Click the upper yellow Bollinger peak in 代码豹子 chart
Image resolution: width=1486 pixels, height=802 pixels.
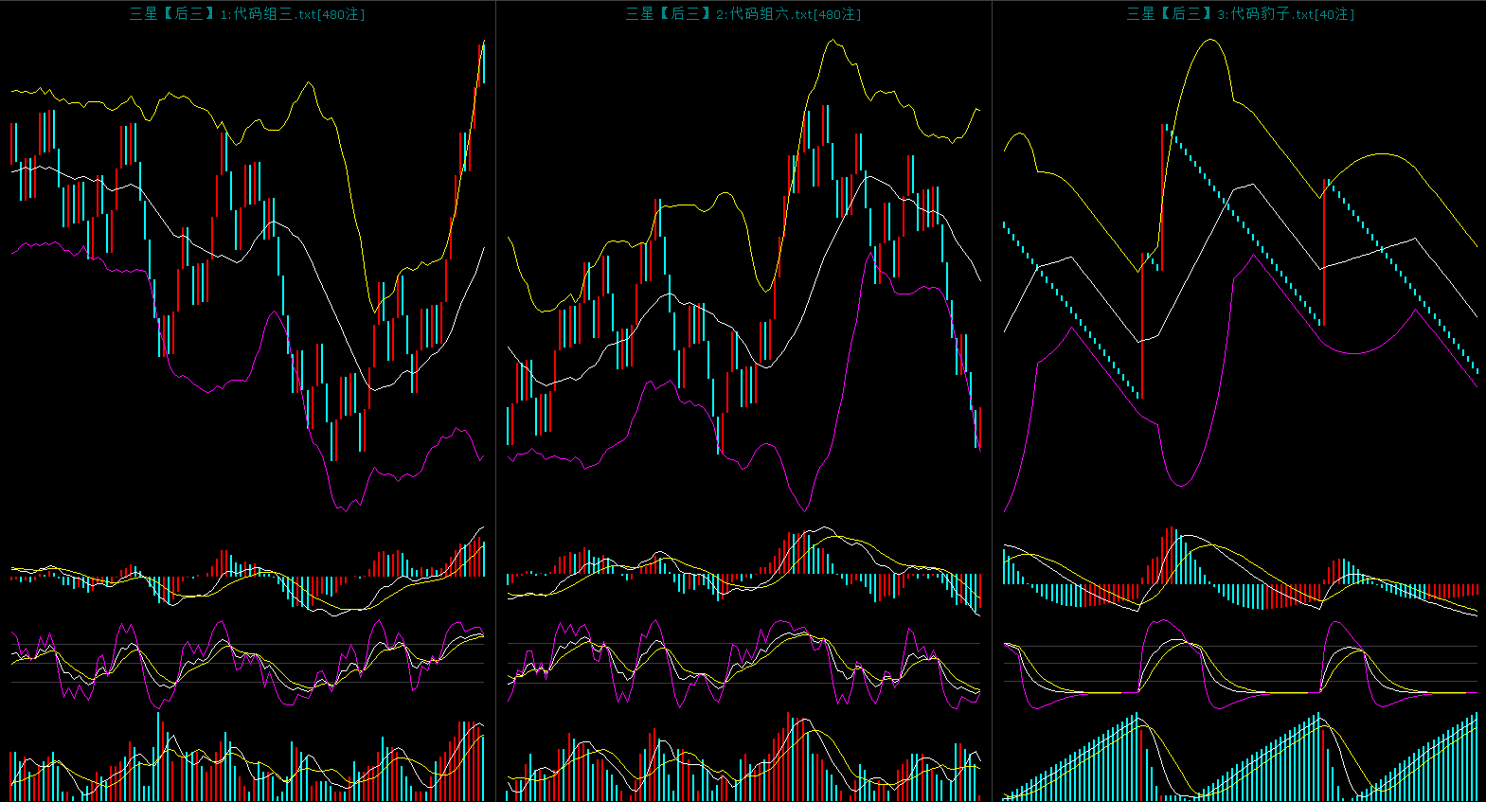pyautogui.click(x=1210, y=40)
